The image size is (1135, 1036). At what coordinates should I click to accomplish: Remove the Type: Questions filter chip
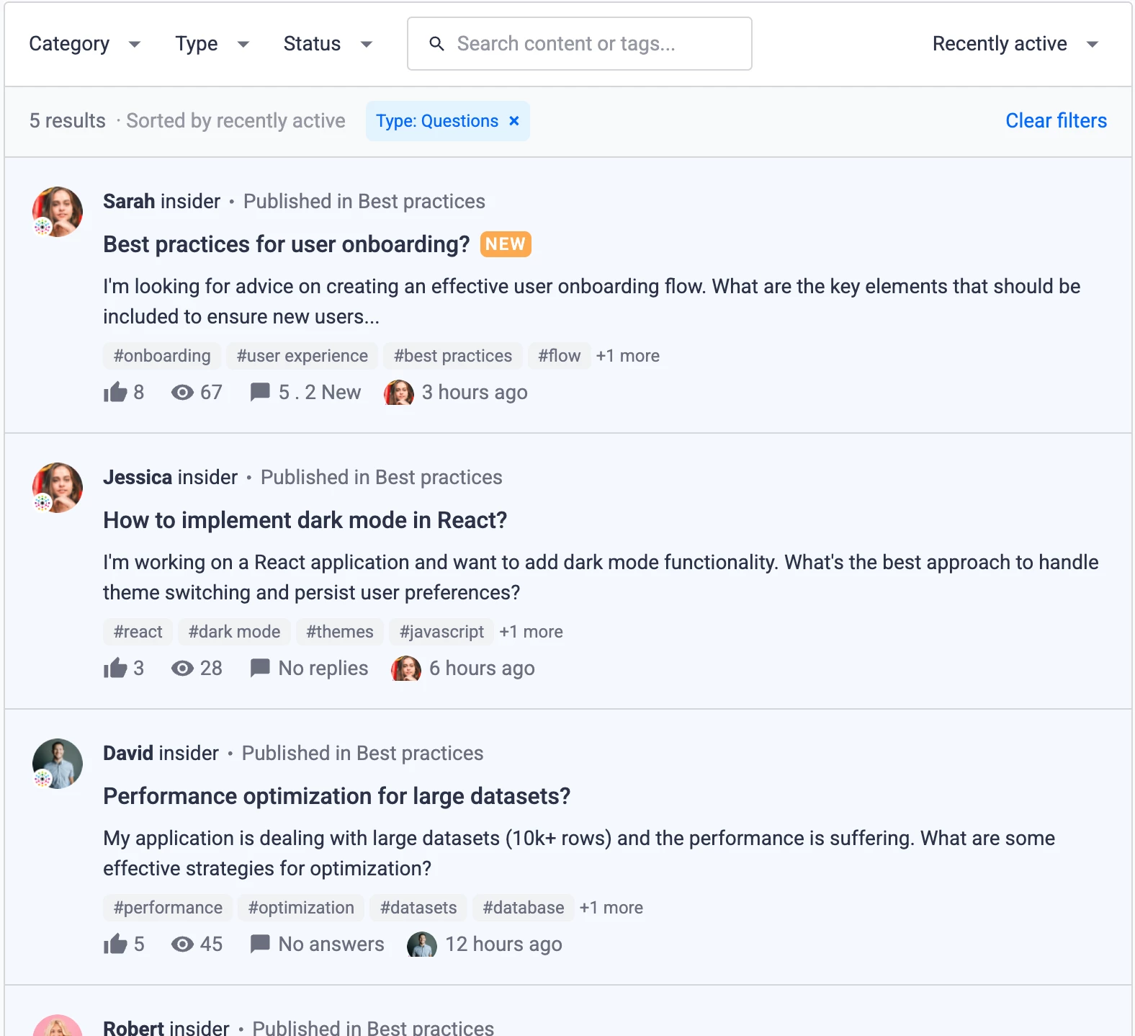[514, 121]
